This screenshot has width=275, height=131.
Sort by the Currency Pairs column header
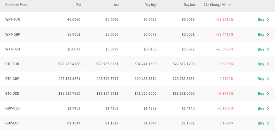tap(16, 5)
